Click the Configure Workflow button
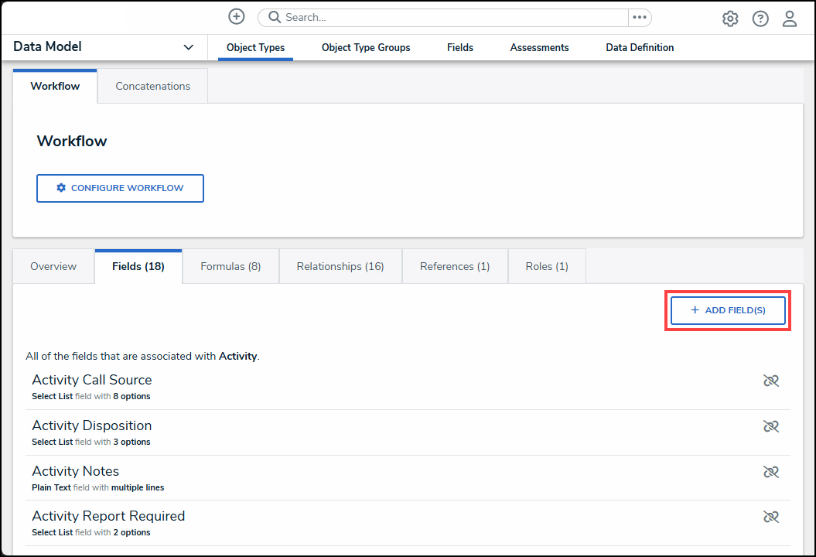The height and width of the screenshot is (557, 816). (x=120, y=188)
